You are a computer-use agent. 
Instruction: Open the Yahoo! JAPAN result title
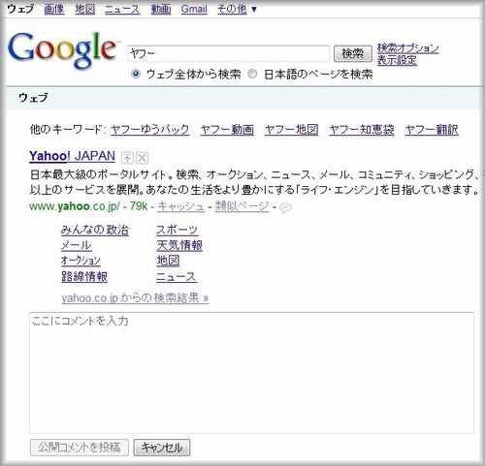coord(72,156)
